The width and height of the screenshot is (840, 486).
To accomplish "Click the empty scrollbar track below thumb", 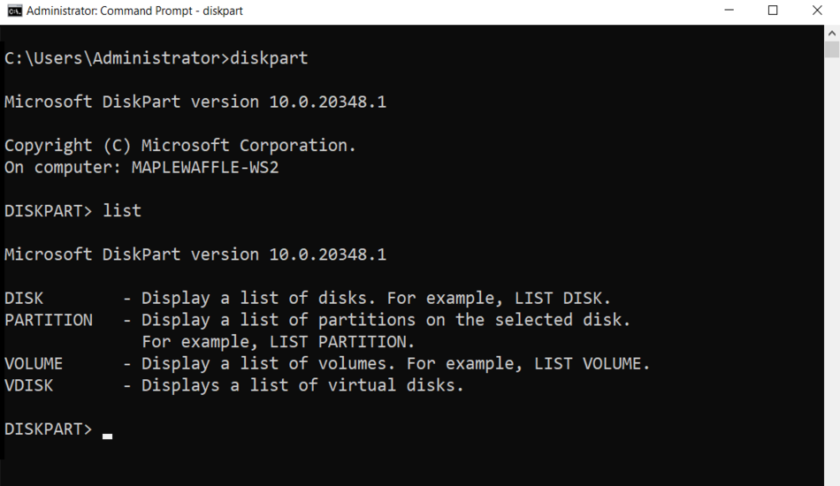I will pos(832,268).
